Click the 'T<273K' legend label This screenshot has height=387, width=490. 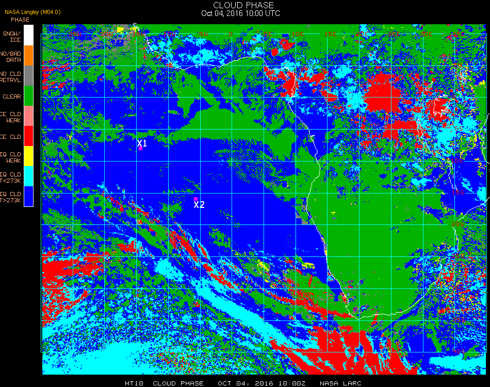11,181
